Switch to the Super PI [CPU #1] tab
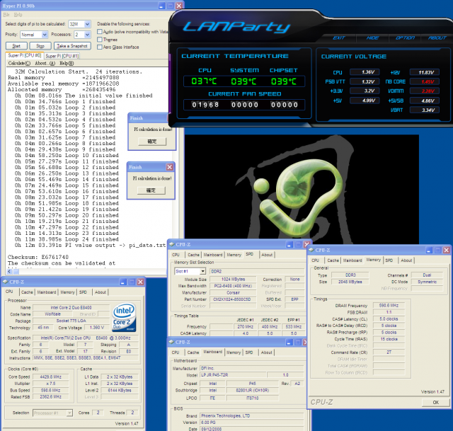 pyautogui.click(x=62, y=56)
